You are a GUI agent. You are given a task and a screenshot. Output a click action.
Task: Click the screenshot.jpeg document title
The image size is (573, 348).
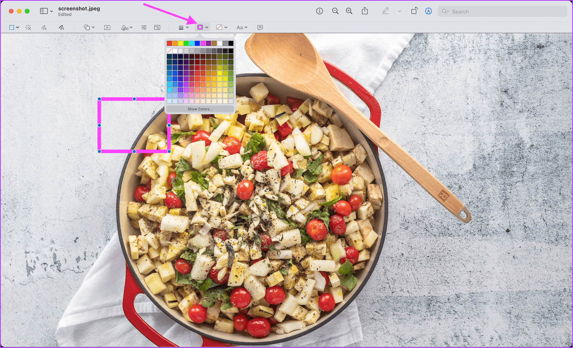tap(79, 8)
